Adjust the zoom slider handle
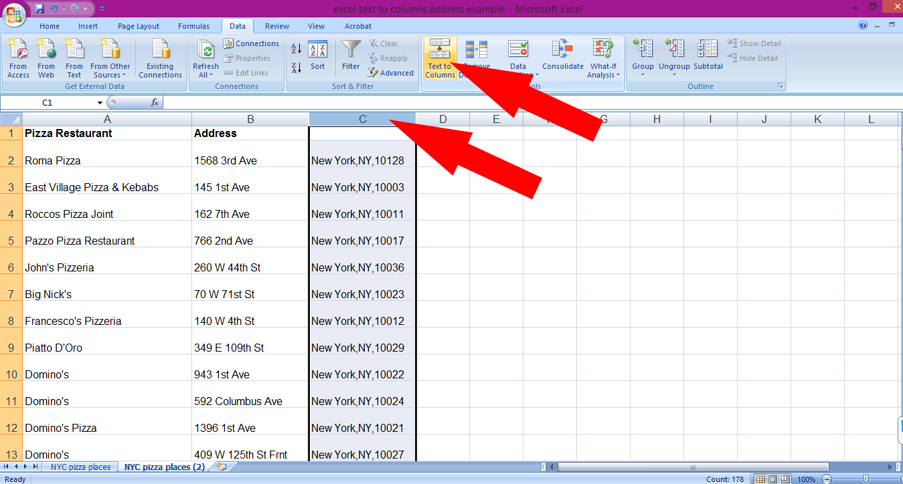Viewport: 903px width, 484px height. tap(866, 479)
